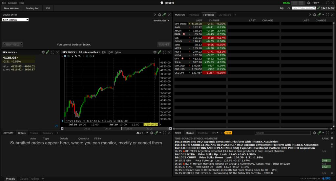Image resolution: width=336 pixels, height=181 pixels.
Task: Switch to Classic Trading workspace tab
Action: click(x=29, y=179)
